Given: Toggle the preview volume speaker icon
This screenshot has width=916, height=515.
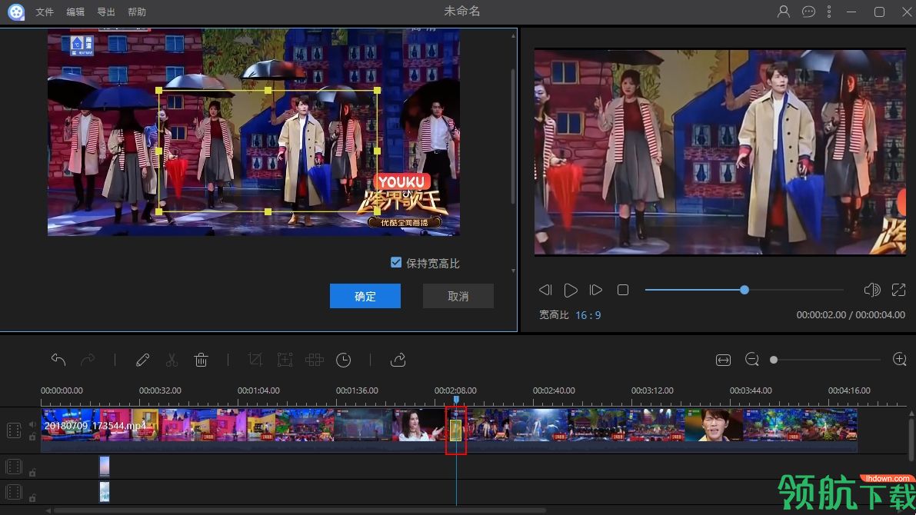Looking at the screenshot, I should coord(871,290).
